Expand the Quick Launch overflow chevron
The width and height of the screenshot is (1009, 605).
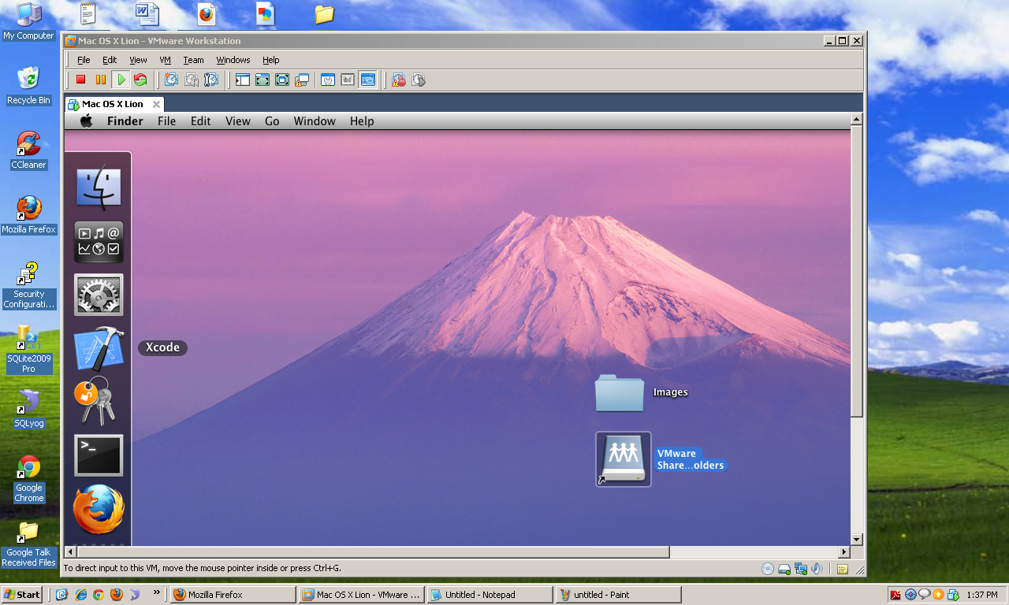pyautogui.click(x=156, y=592)
